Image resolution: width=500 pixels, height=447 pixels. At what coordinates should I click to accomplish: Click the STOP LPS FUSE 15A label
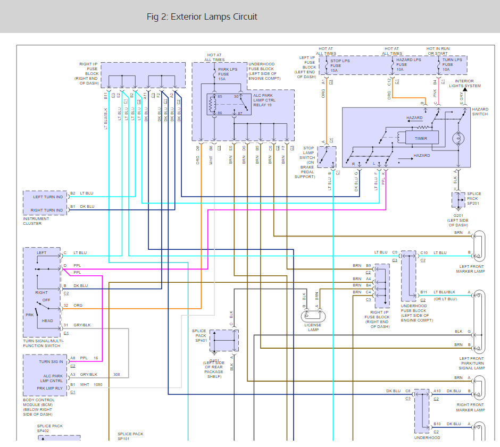coord(339,65)
